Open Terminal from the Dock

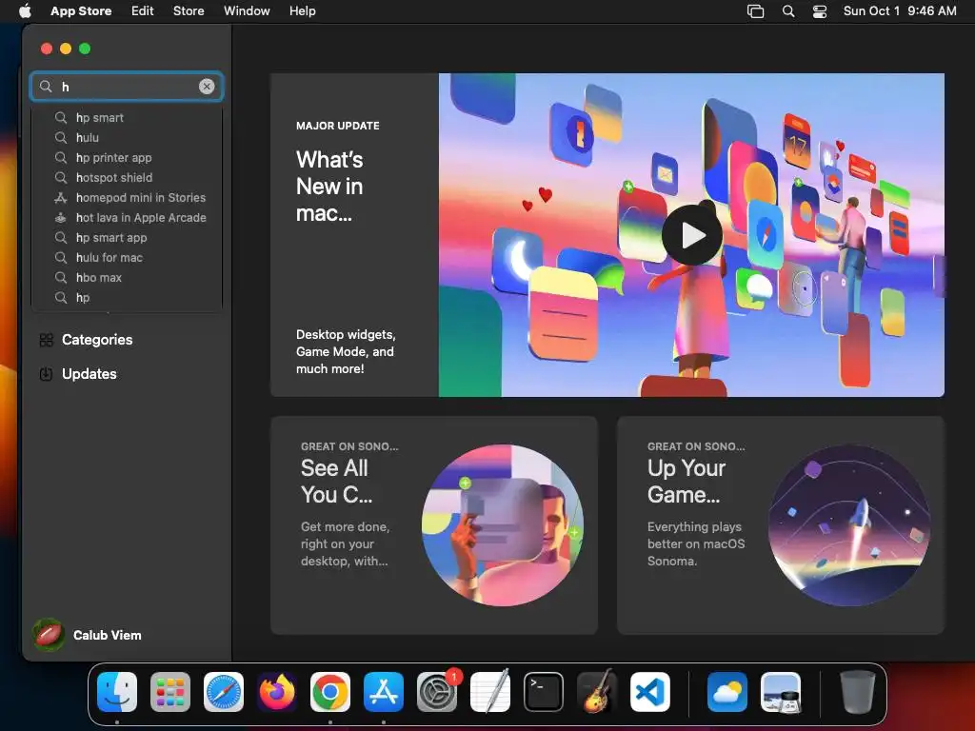(x=544, y=692)
